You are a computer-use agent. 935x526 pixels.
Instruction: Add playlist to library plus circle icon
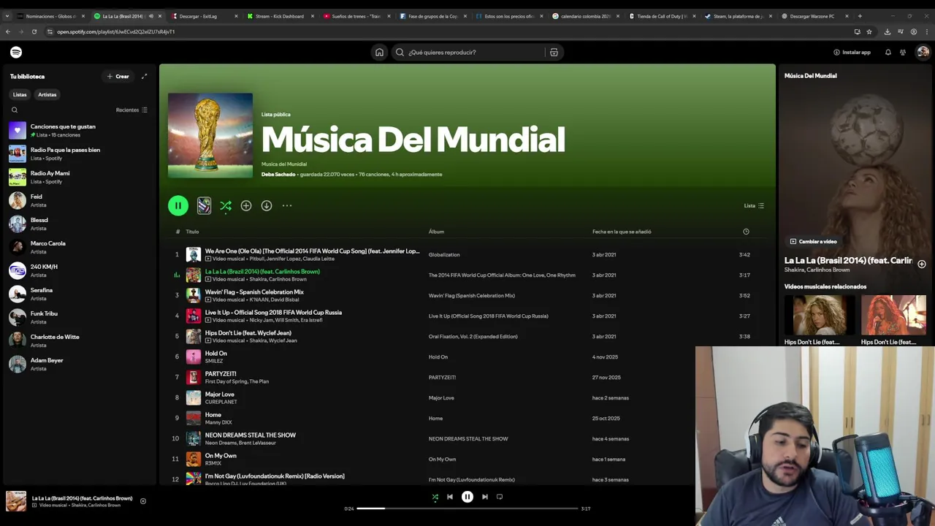click(246, 205)
